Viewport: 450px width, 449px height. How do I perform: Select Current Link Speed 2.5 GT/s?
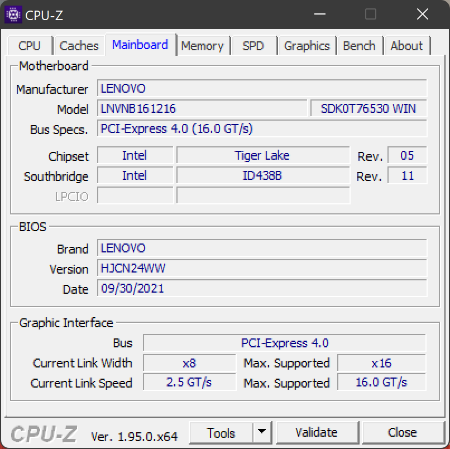click(x=189, y=382)
